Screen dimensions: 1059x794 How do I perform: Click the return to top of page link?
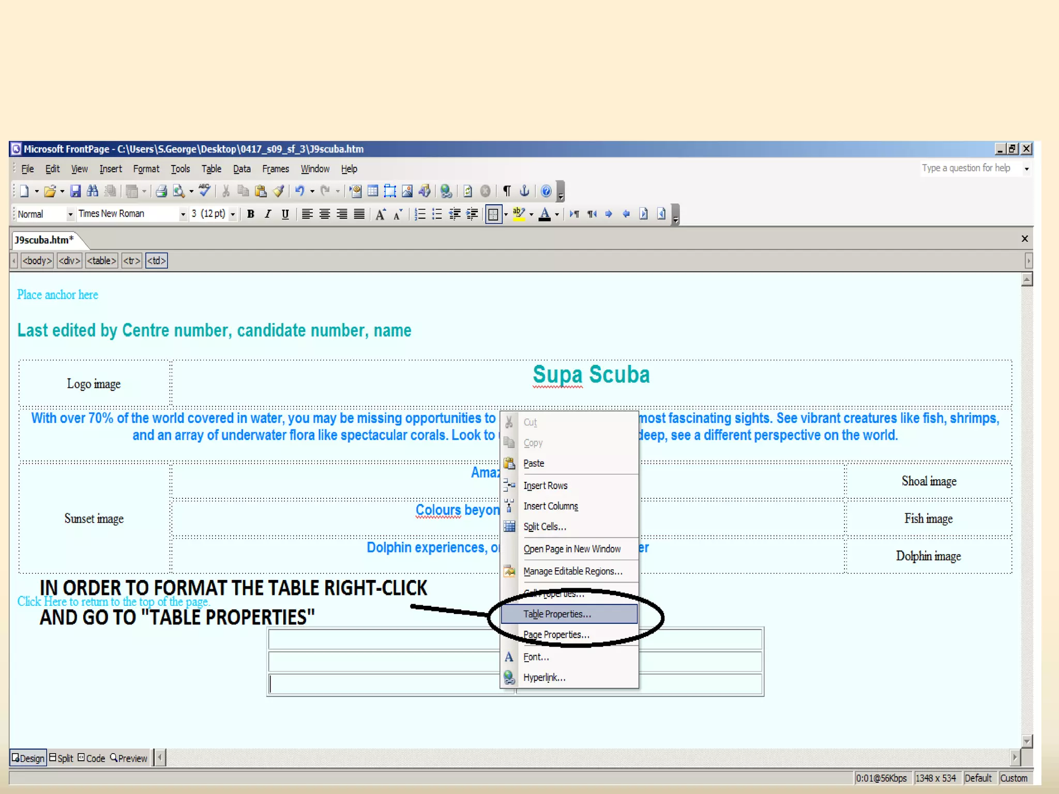[x=114, y=602]
